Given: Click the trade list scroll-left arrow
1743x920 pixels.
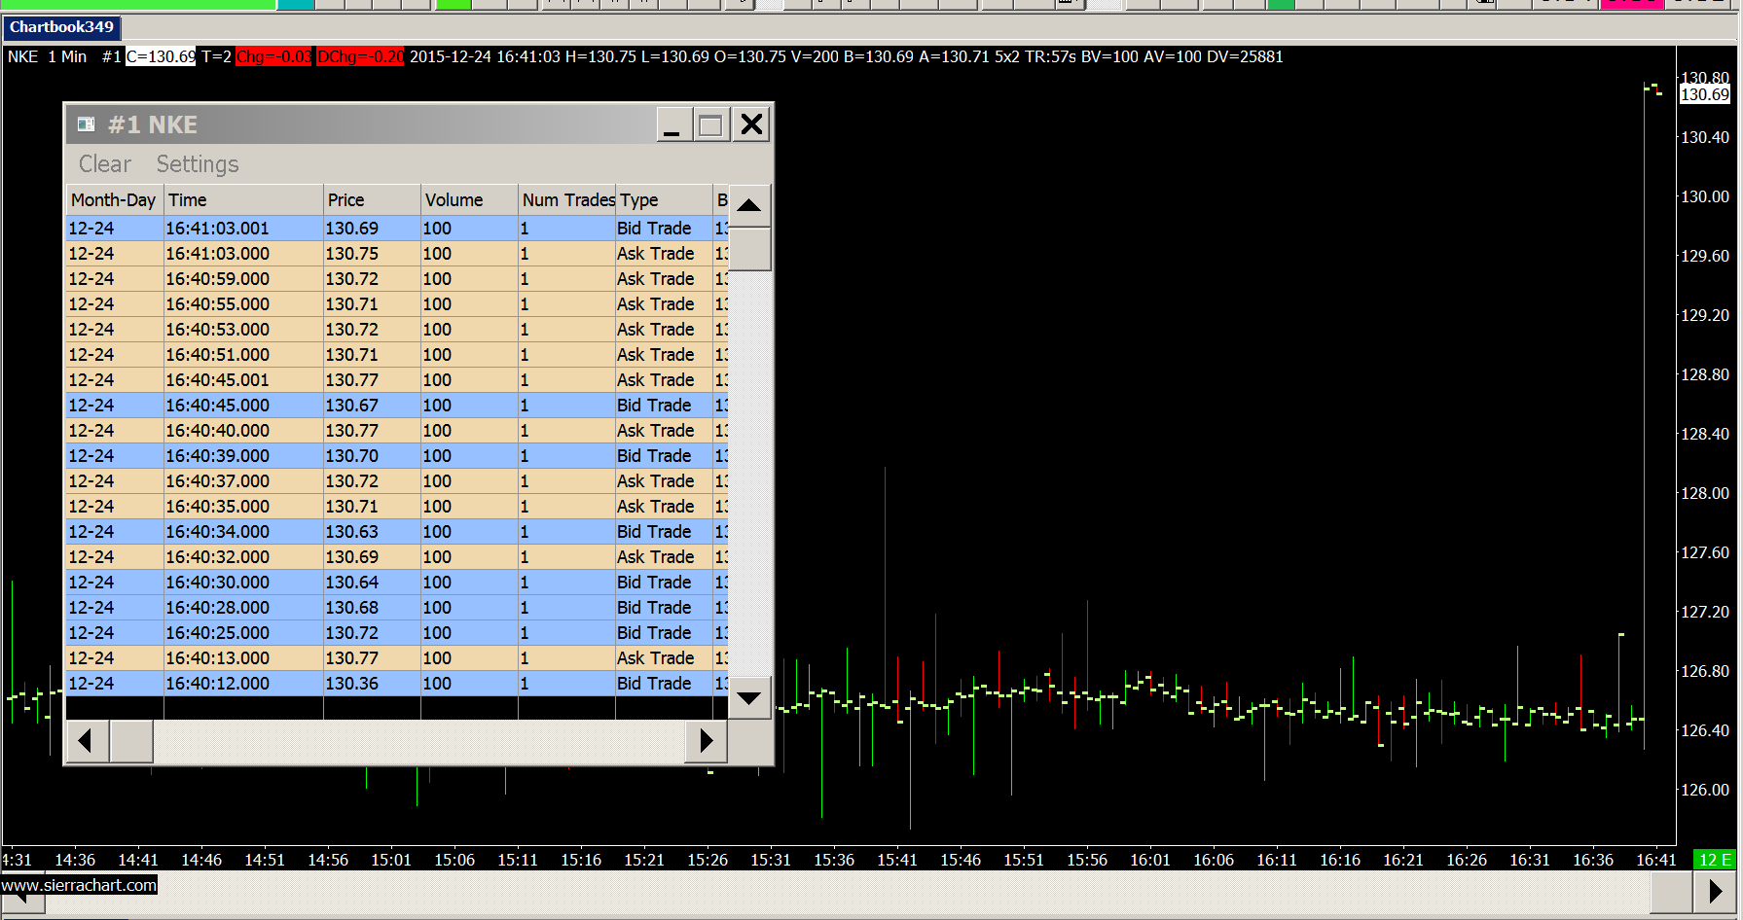Looking at the screenshot, I should [x=88, y=741].
